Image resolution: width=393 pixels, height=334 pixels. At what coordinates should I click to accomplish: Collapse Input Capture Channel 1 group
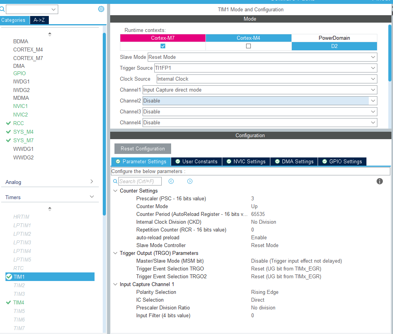pyautogui.click(x=115, y=284)
